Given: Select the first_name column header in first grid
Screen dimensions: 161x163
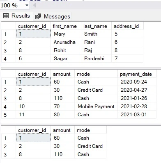Looking at the screenshot, I should tap(66, 26).
